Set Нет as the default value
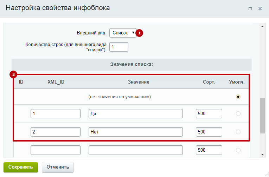Image resolution: width=269 pixels, height=177 pixels. pos(238,132)
